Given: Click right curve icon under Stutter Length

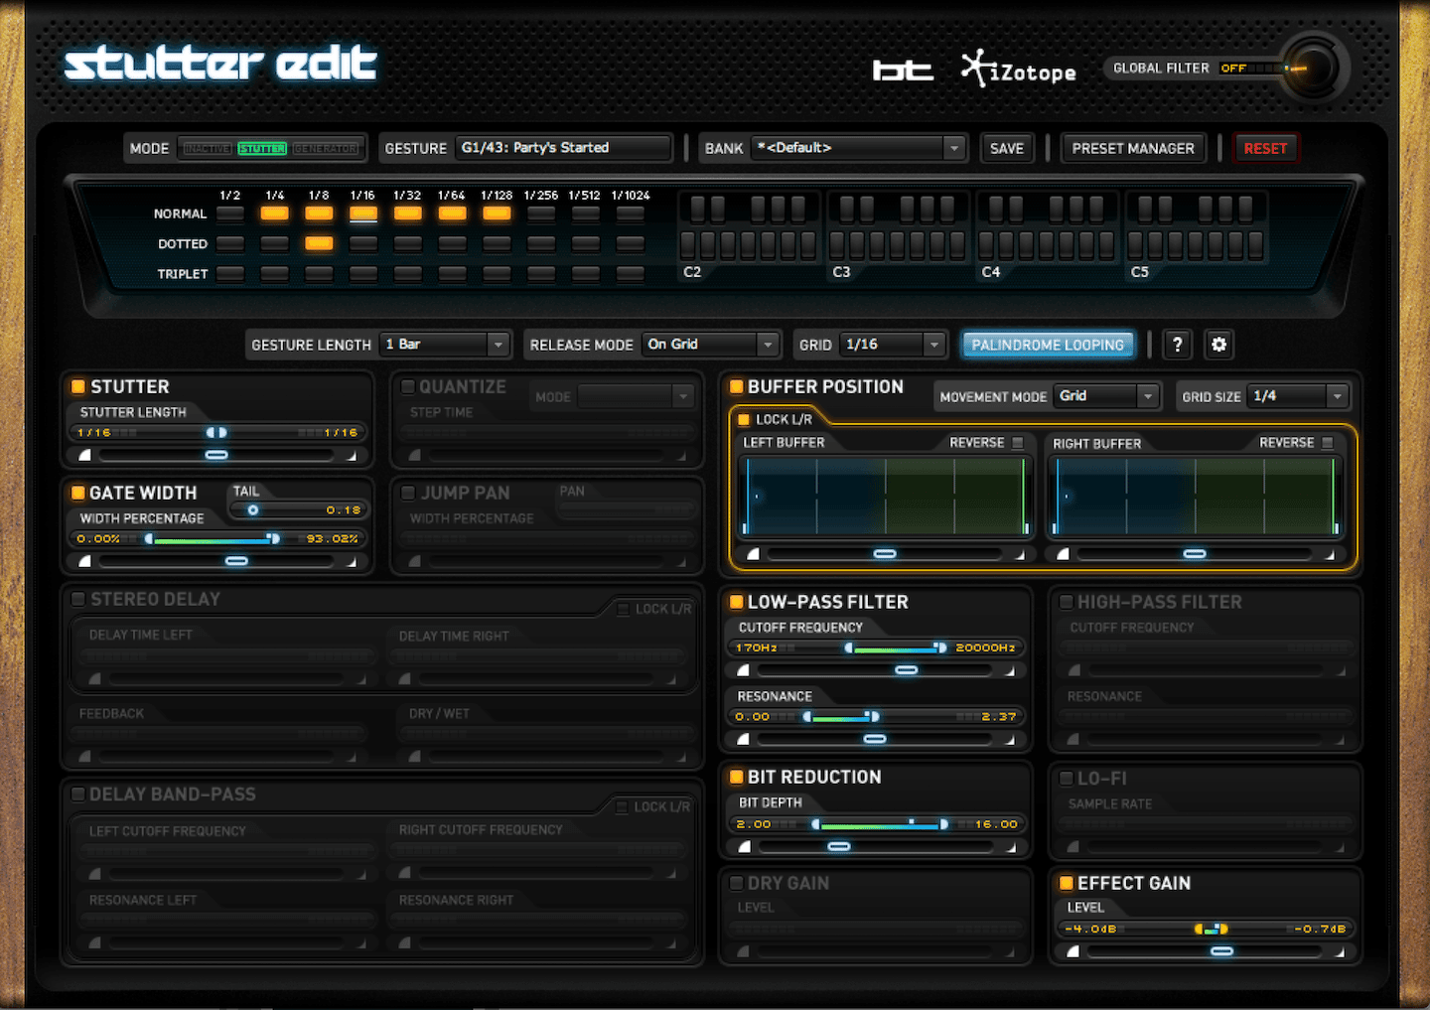Looking at the screenshot, I should [x=352, y=455].
